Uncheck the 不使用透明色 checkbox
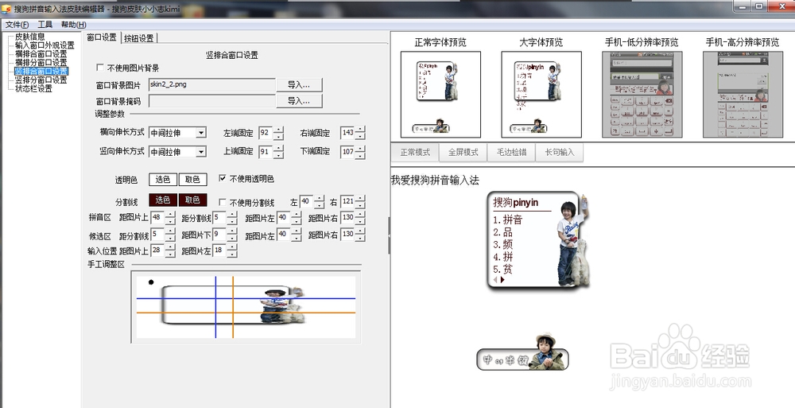Viewport: 795px width, 408px height. 222,178
